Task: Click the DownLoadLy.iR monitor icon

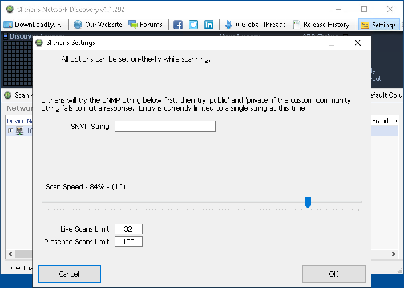Action: click(x=8, y=25)
